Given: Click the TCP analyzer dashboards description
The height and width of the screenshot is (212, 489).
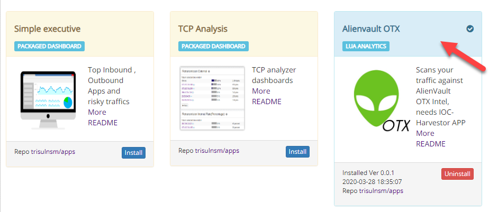Looking at the screenshot, I should tap(274, 75).
